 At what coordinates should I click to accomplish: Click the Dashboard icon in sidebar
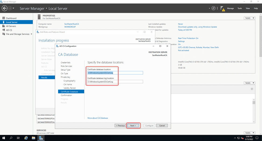coord(3,18)
